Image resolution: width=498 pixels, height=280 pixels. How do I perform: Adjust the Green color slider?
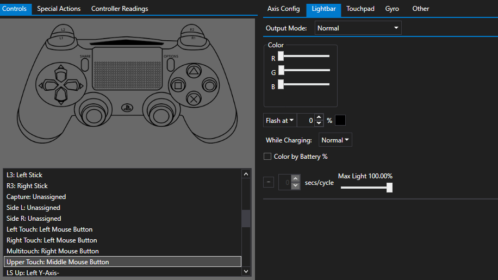coord(304,70)
